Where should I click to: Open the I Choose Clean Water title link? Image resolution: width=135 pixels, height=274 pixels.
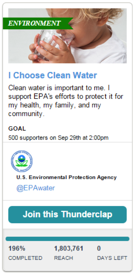click(x=53, y=75)
